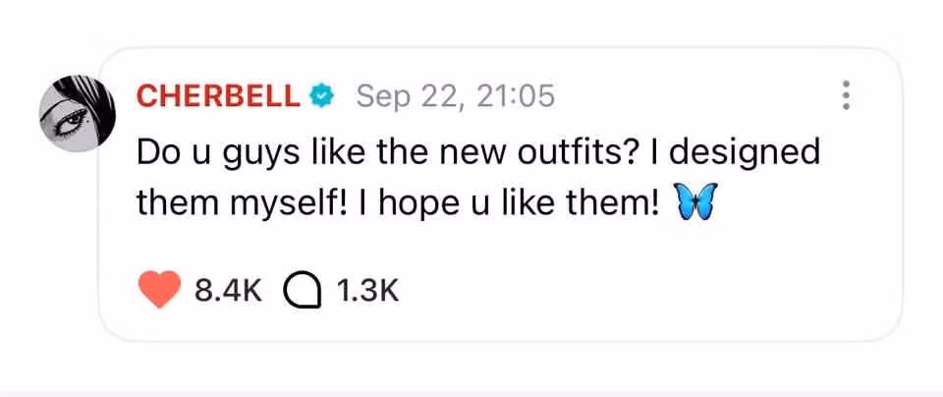Like the post with the heart icon

(159, 290)
